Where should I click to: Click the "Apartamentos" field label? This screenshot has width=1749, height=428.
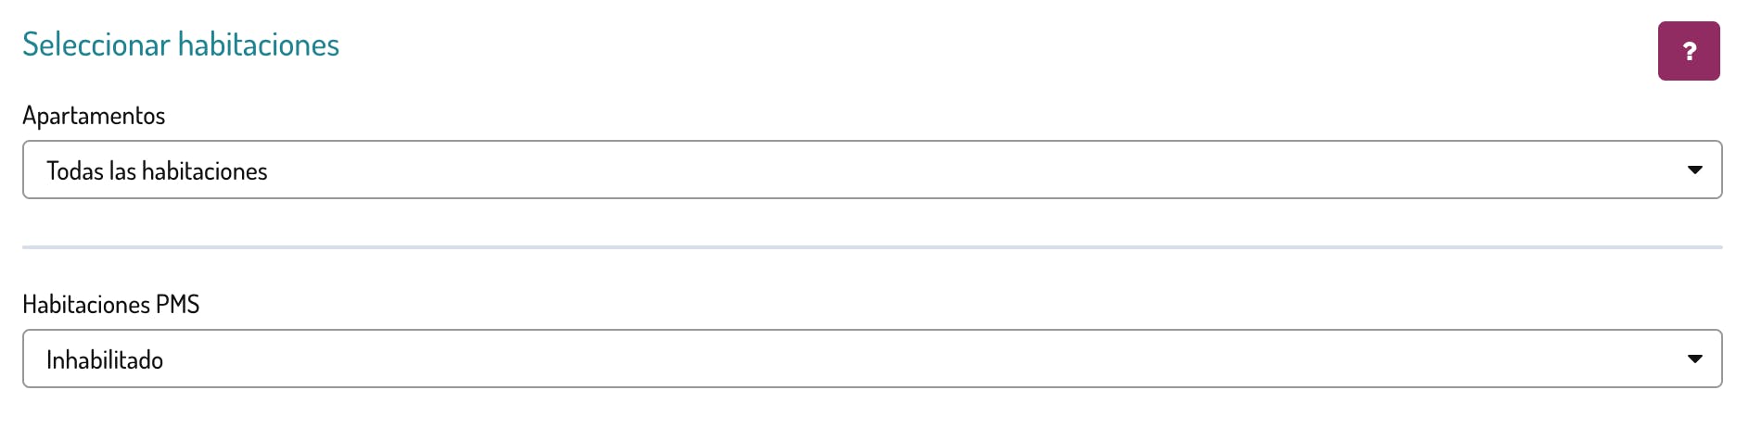point(94,116)
